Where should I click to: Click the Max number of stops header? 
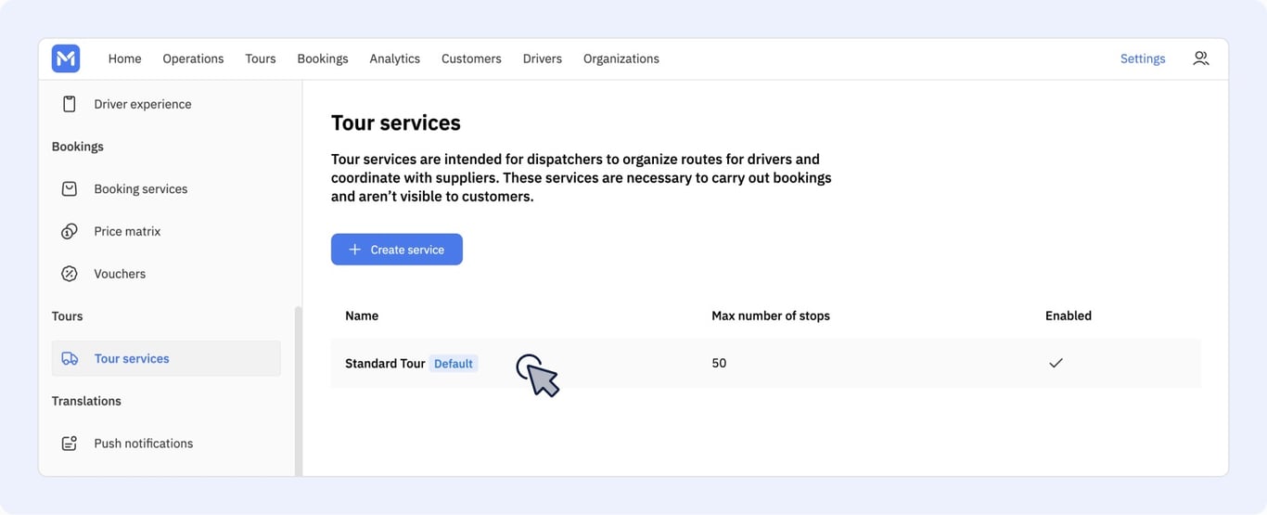tap(771, 315)
